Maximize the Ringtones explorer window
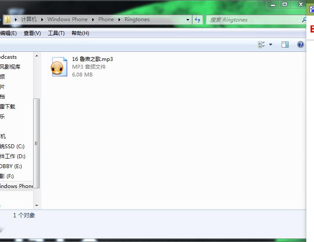 click(x=285, y=4)
